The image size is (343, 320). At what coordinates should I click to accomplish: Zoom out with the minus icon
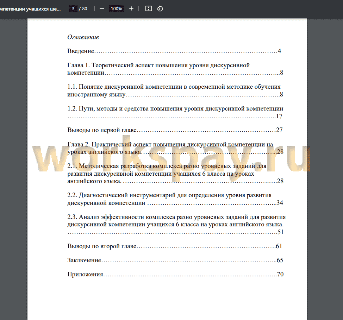pos(102,9)
